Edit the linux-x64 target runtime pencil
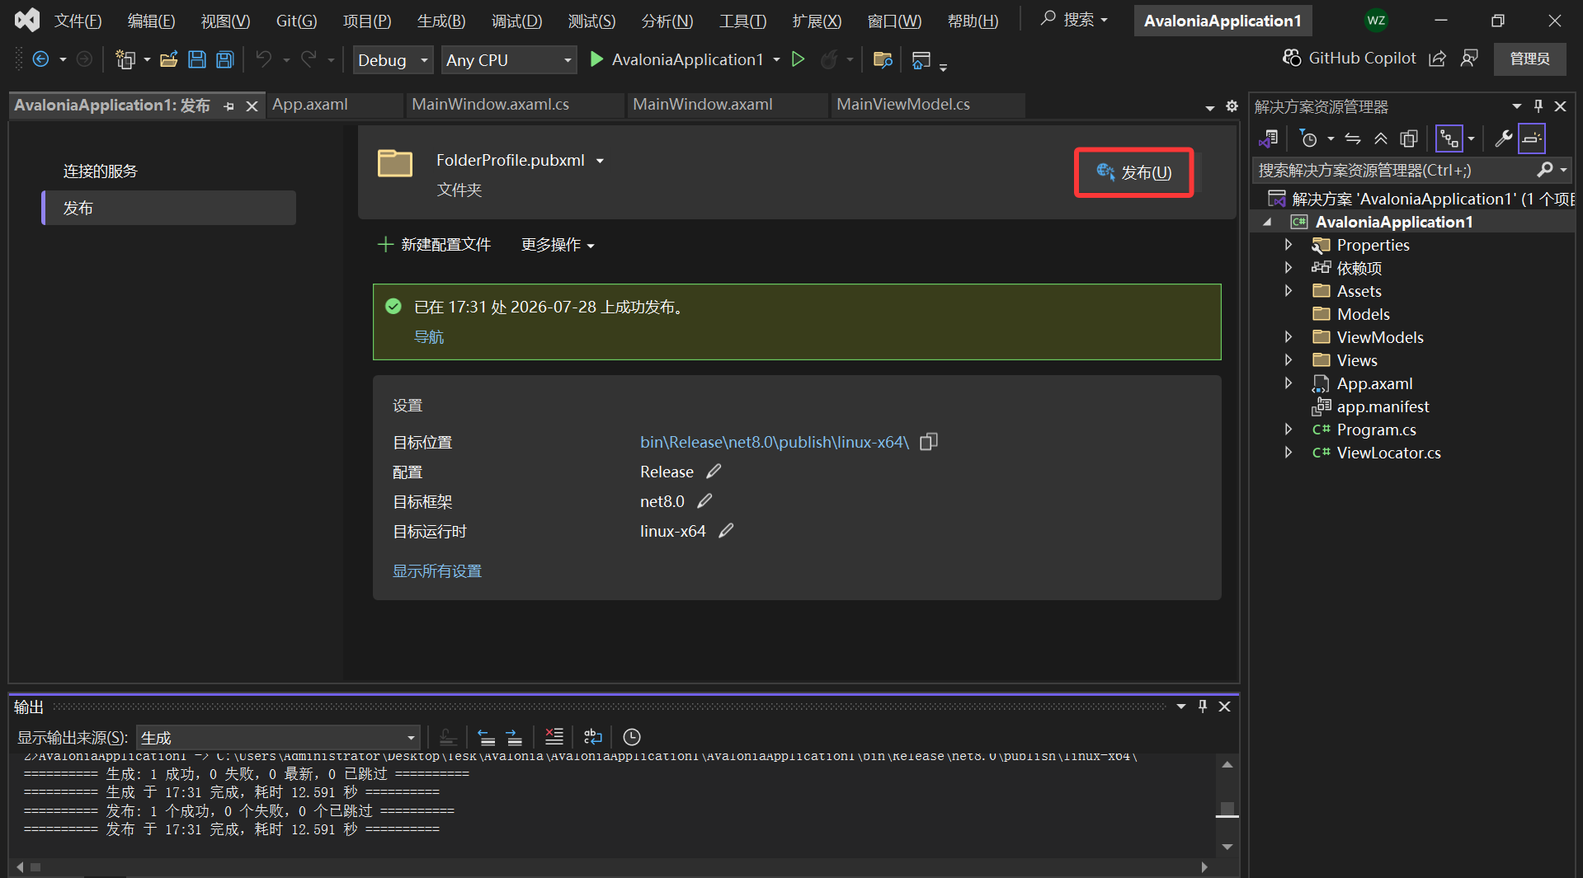The image size is (1583, 878). (726, 531)
